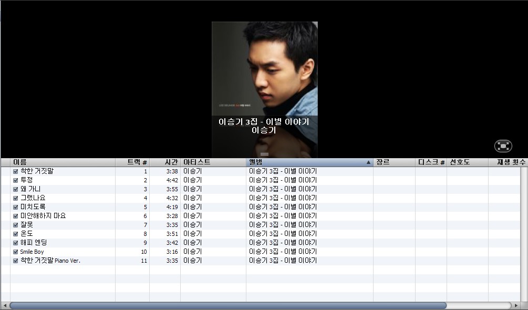Sort by the 트랙 # column header
Image resolution: width=528 pixels, height=310 pixels.
[133, 162]
